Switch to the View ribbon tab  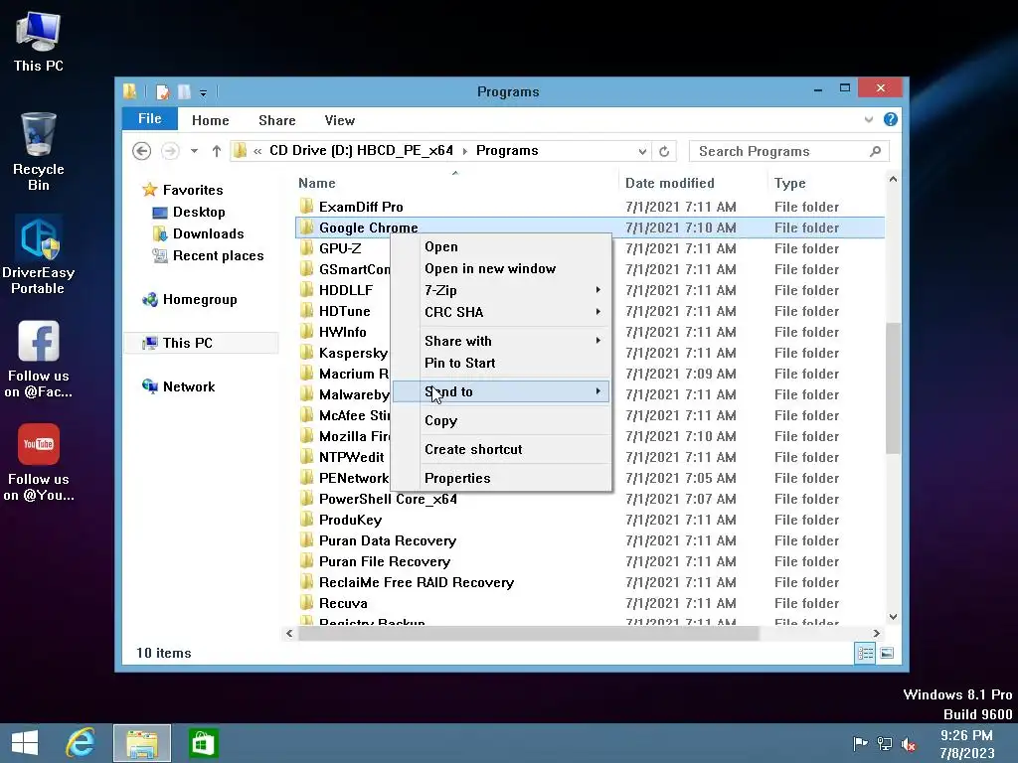pyautogui.click(x=340, y=120)
